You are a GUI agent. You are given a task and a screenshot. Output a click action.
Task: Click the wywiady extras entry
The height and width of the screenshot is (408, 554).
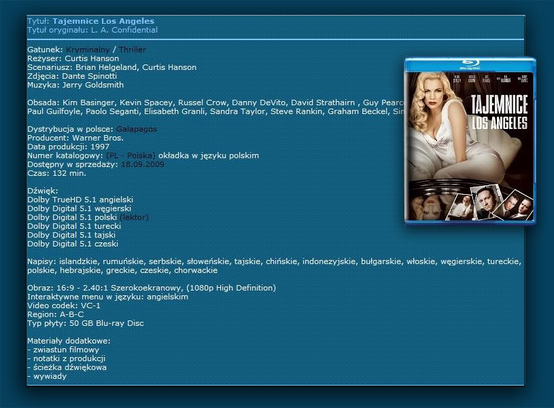47,376
